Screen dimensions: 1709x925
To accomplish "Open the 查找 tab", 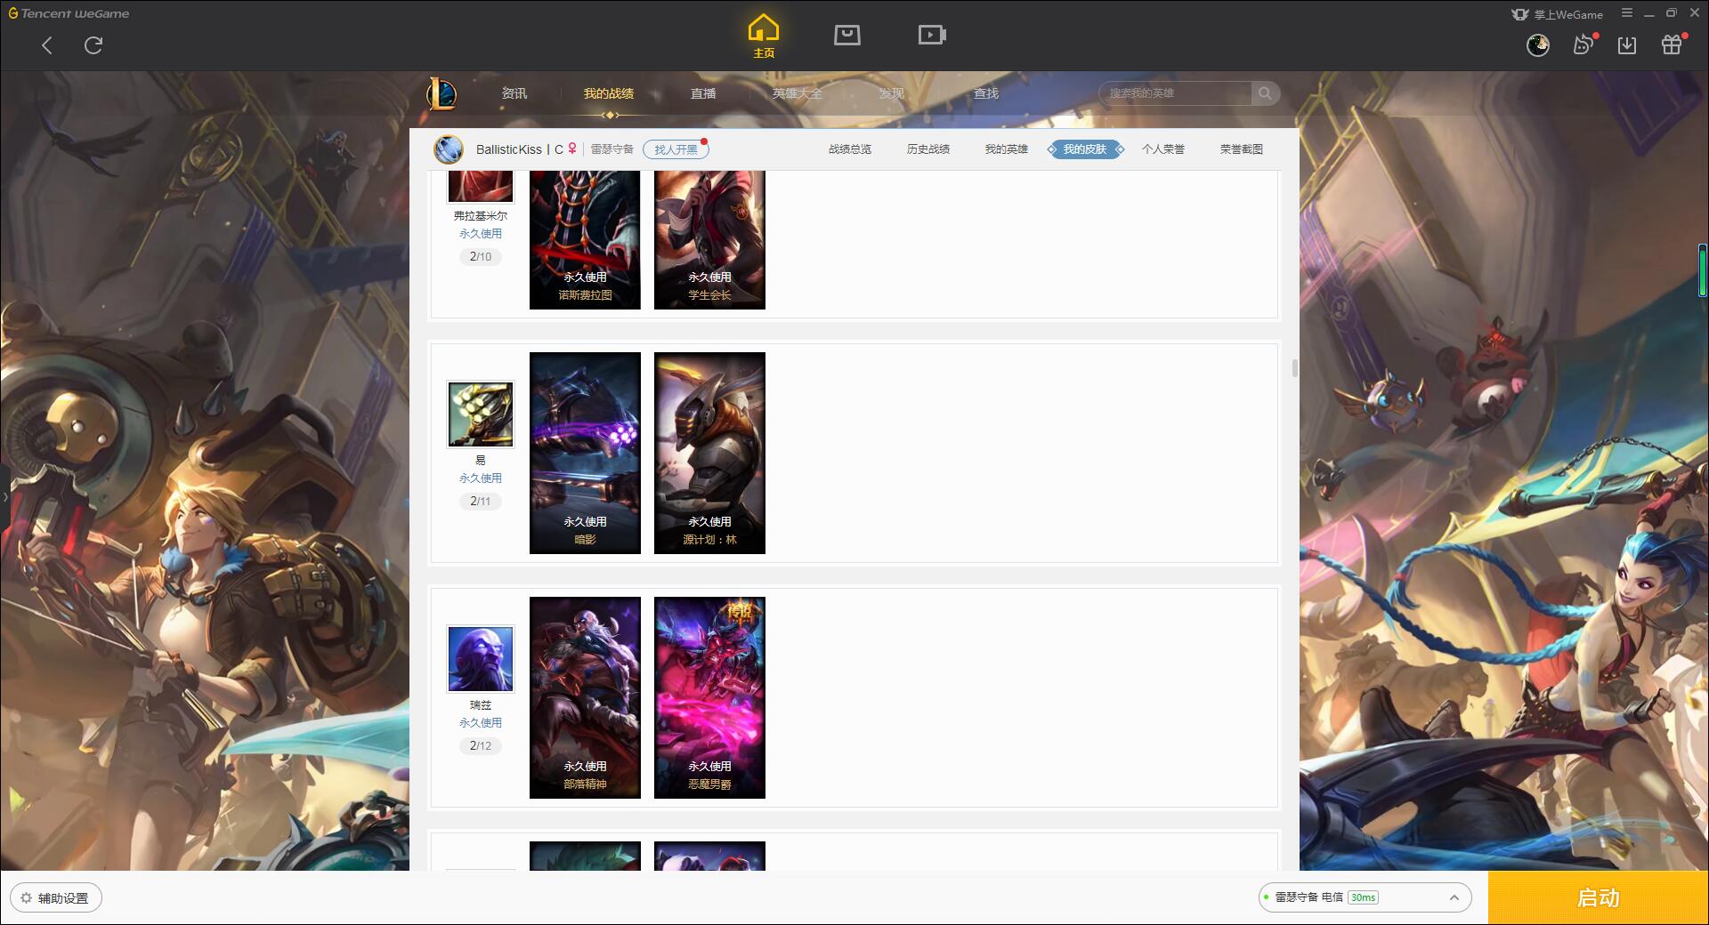I will pos(986,93).
